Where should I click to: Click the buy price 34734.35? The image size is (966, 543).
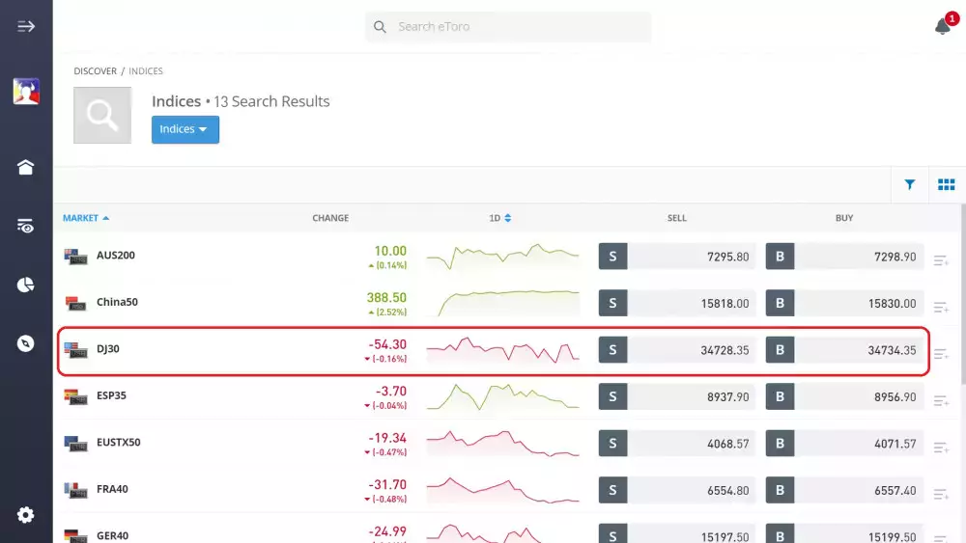click(892, 350)
